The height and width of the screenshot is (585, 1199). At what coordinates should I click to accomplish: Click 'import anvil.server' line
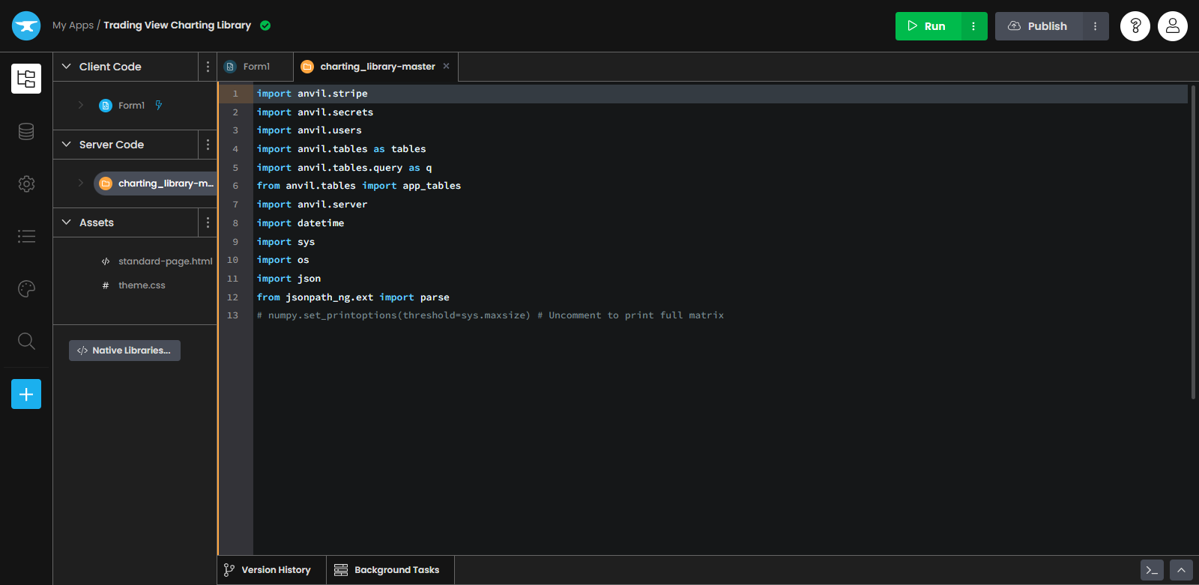click(x=312, y=204)
